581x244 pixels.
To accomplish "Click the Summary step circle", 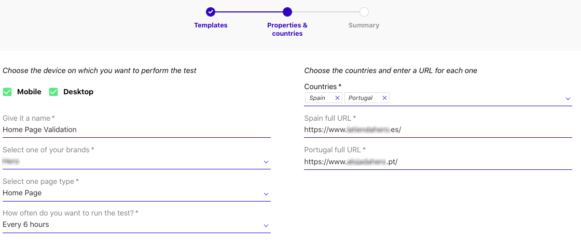I will (x=364, y=12).
